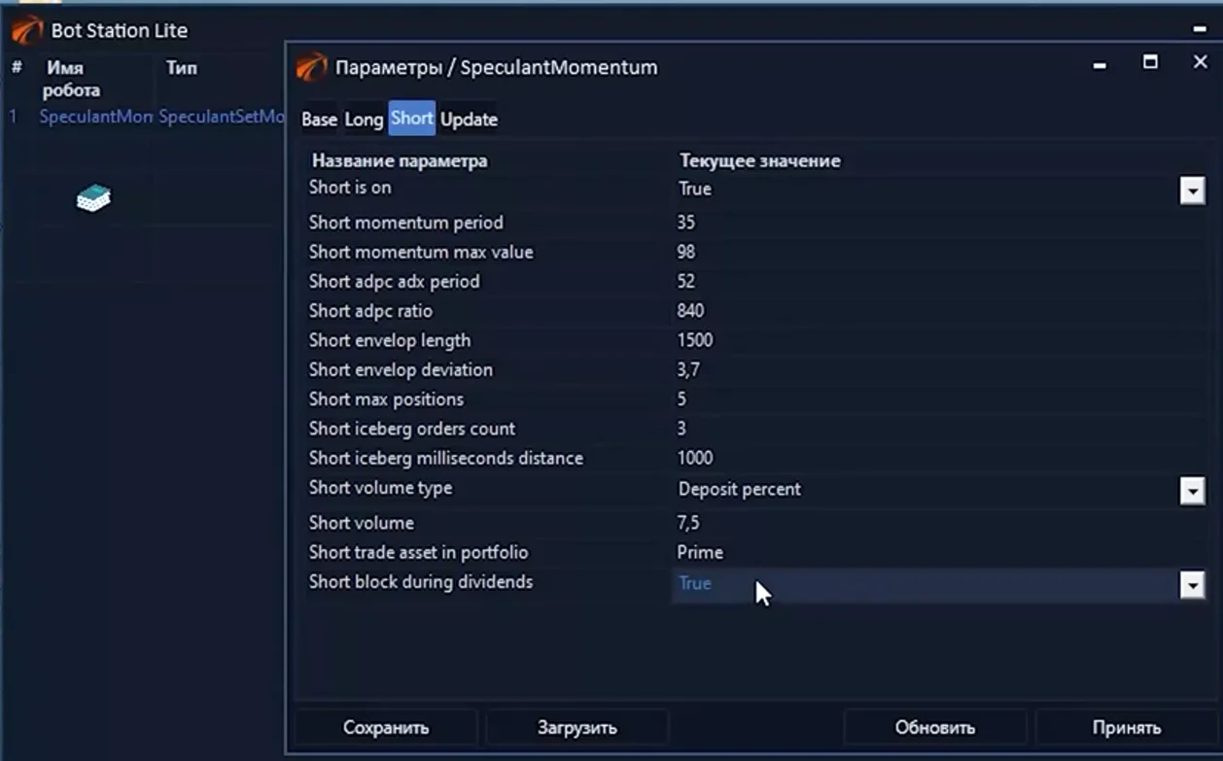The height and width of the screenshot is (761, 1223).
Task: Click the Текущее значение column header
Action: (x=760, y=160)
